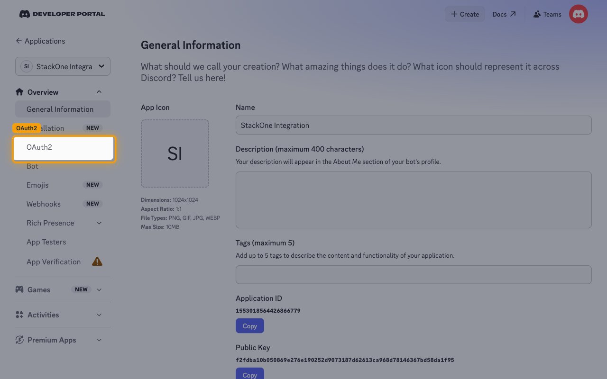This screenshot has width=607, height=379.
Task: Click the Description text area
Action: coord(414,200)
